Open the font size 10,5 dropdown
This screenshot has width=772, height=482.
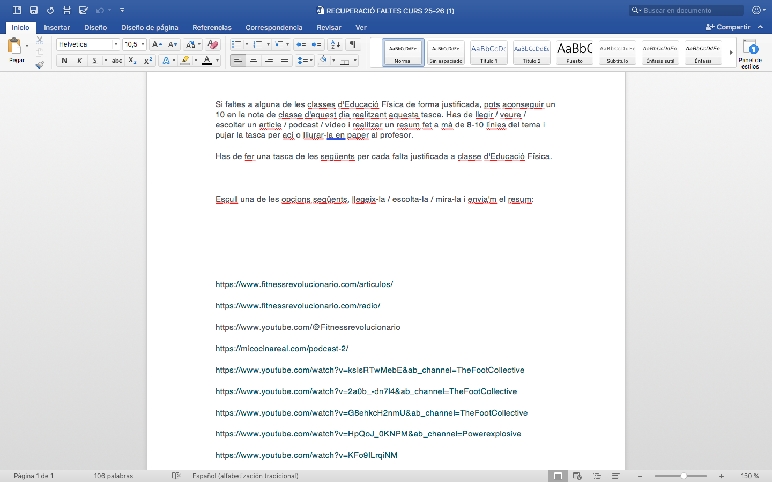tap(143, 44)
